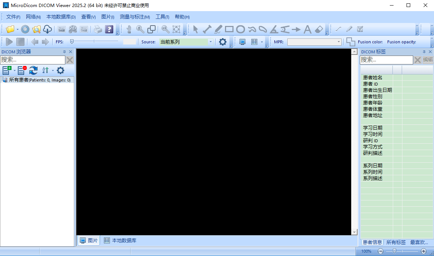Image resolution: width=434 pixels, height=256 pixels.
Task: Switch to the 患者信息 tab
Action: tap(372, 242)
